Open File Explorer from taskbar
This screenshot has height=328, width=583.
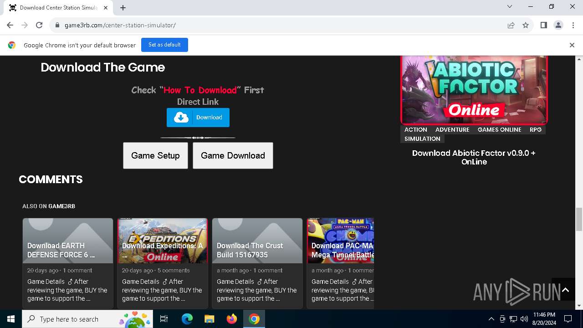tap(209, 319)
